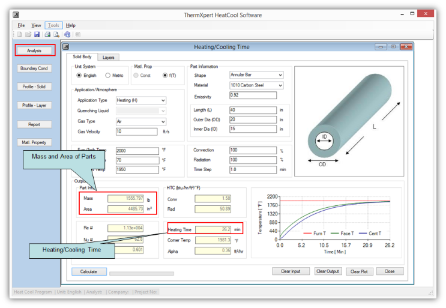Screen dimensions: 446x308
Task: Click the Close button at bottom right
Action: tap(390, 271)
